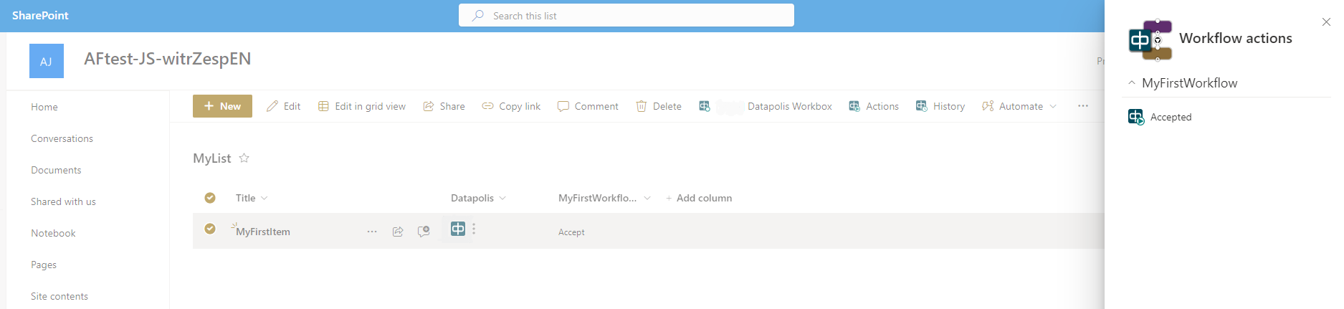
Task: Open Site contents in the left navigation
Action: point(59,296)
